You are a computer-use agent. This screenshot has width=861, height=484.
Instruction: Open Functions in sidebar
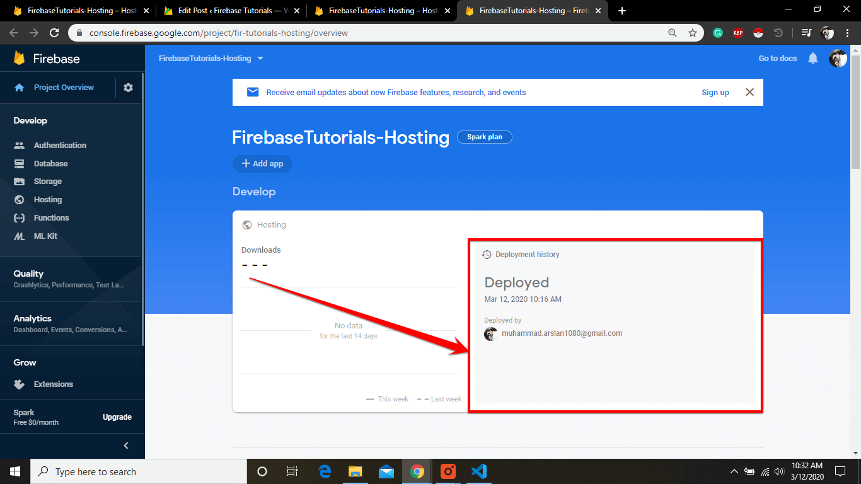click(52, 218)
